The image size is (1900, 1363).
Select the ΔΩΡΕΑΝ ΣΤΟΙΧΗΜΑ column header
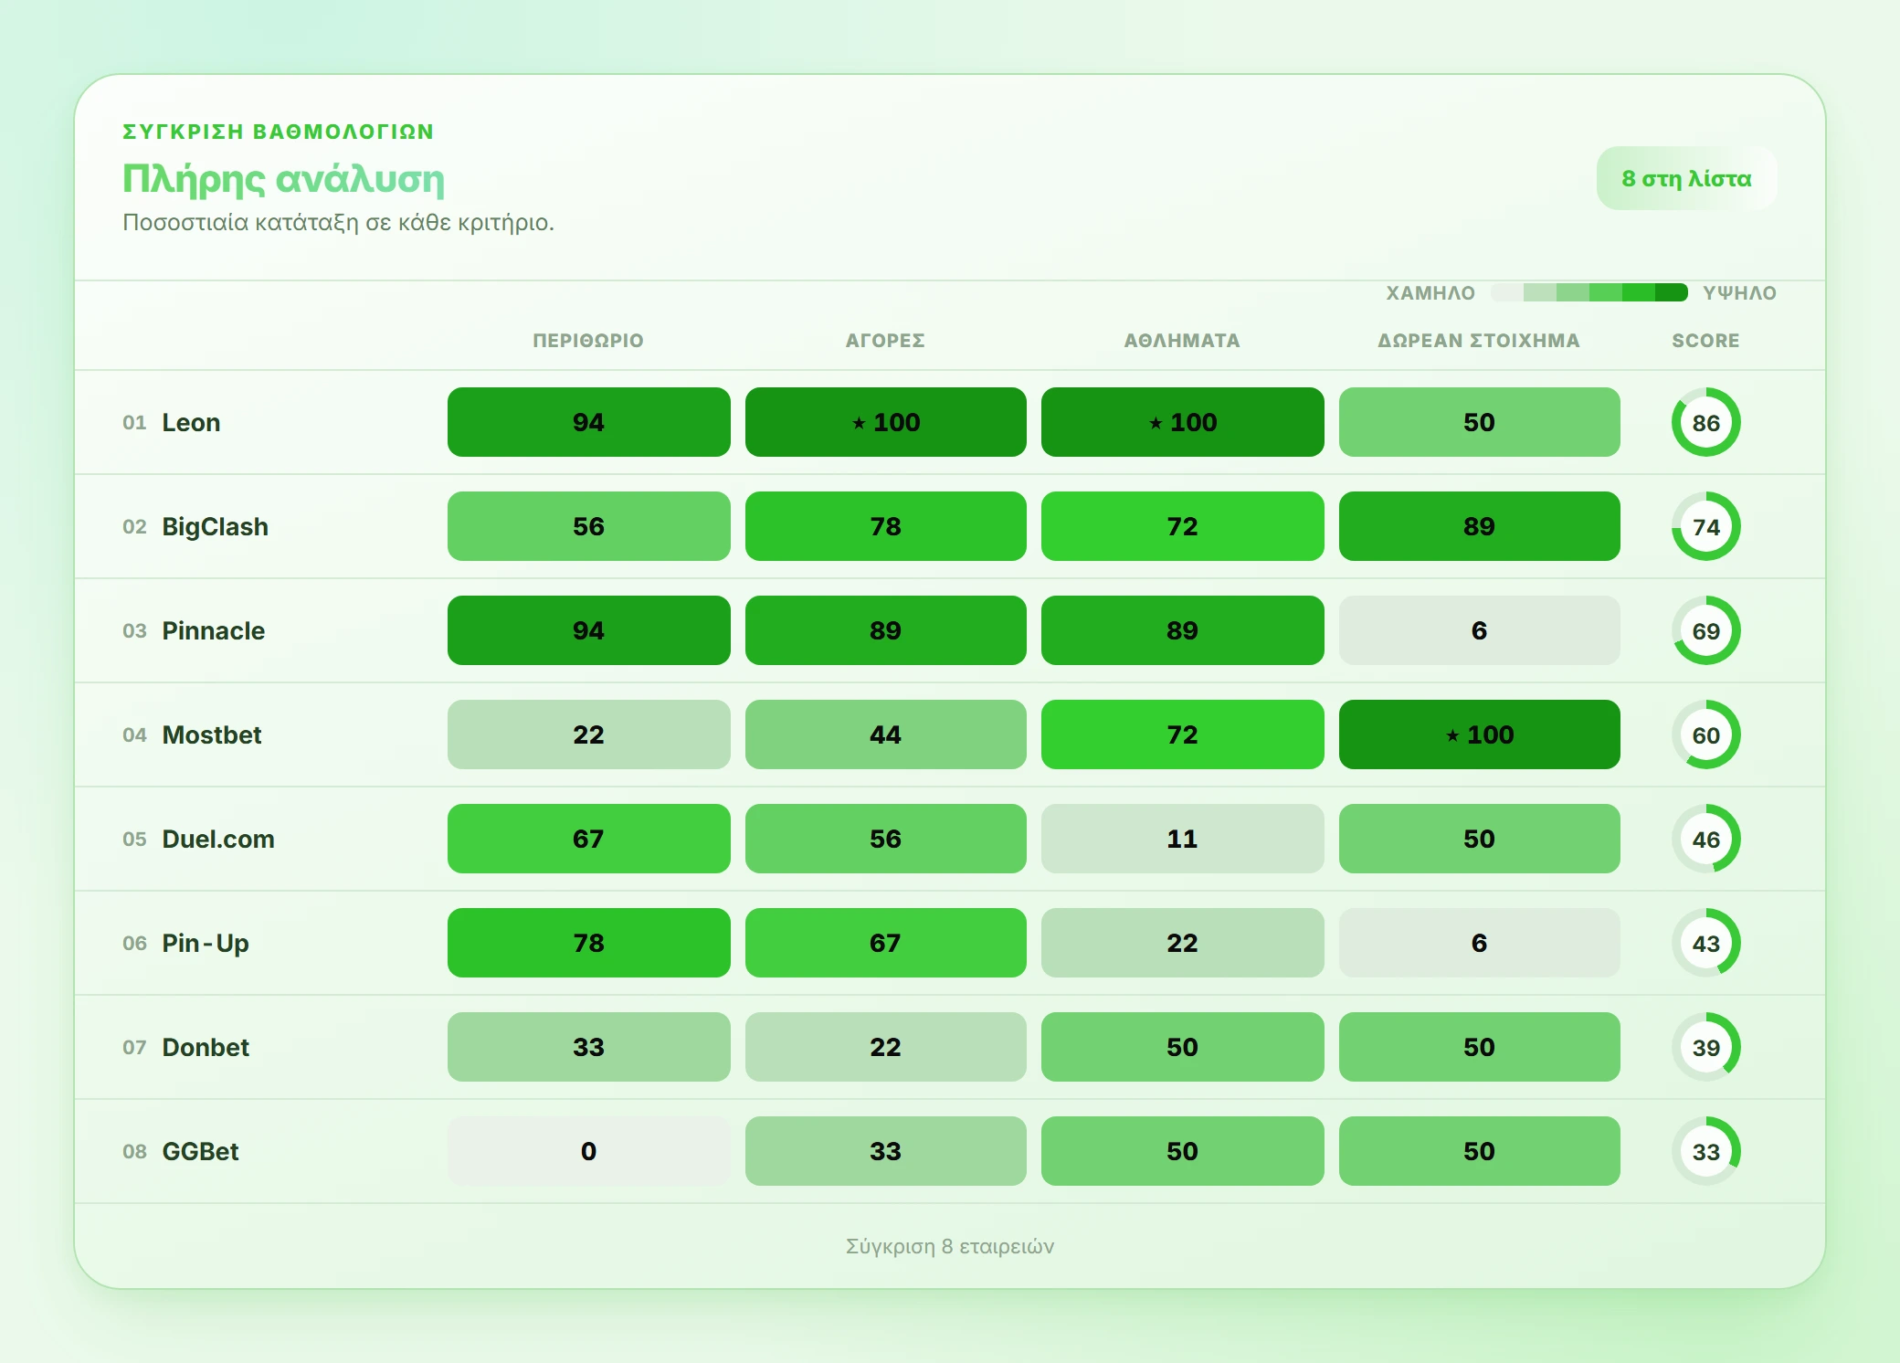(x=1479, y=341)
